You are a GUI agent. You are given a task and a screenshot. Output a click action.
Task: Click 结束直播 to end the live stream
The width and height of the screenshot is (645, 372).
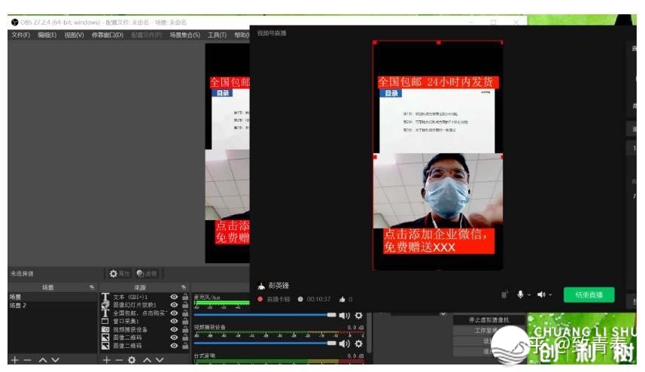[x=589, y=295]
